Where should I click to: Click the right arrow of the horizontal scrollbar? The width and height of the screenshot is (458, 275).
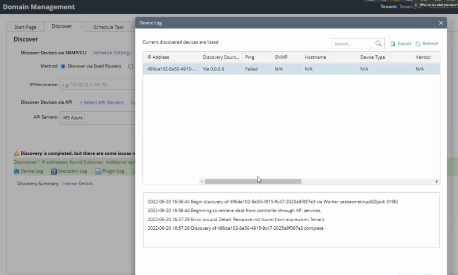[437, 182]
